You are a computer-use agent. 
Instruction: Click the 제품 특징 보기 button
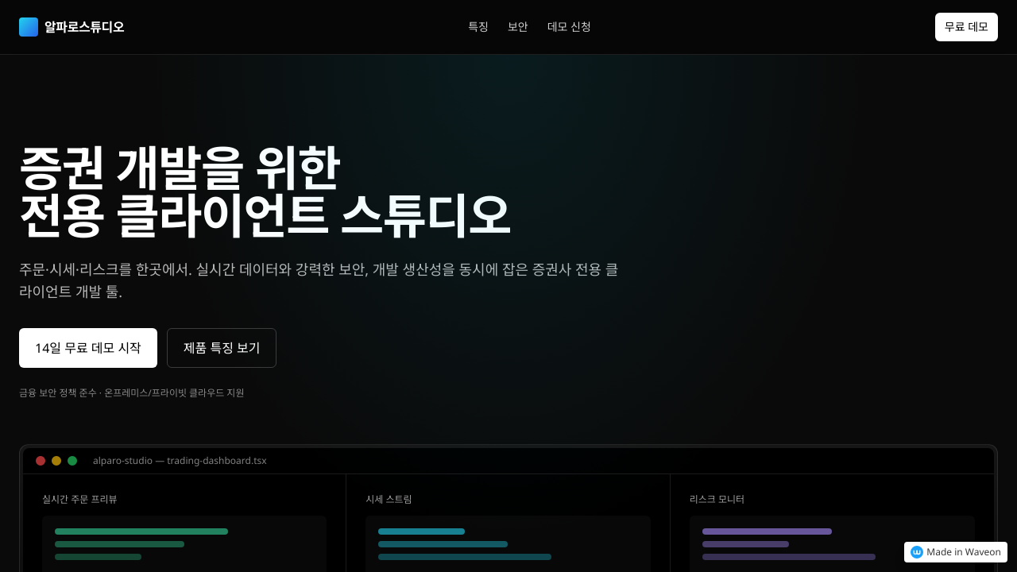point(222,348)
